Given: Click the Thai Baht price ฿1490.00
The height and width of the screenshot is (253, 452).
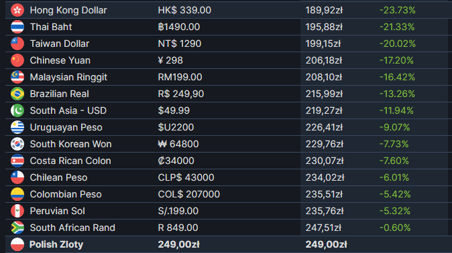Looking at the screenshot, I should 179,27.
